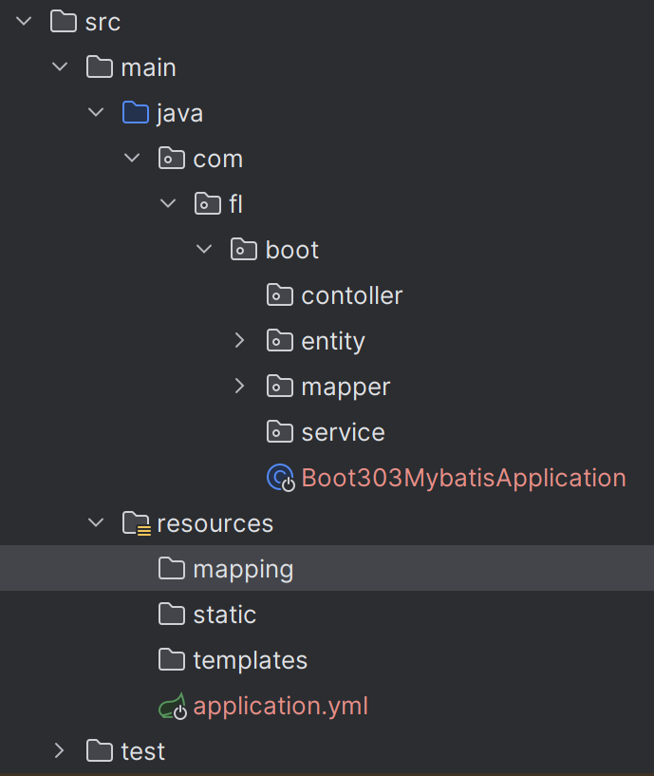The image size is (654, 776).
Task: Collapse the src folder
Action: click(24, 22)
